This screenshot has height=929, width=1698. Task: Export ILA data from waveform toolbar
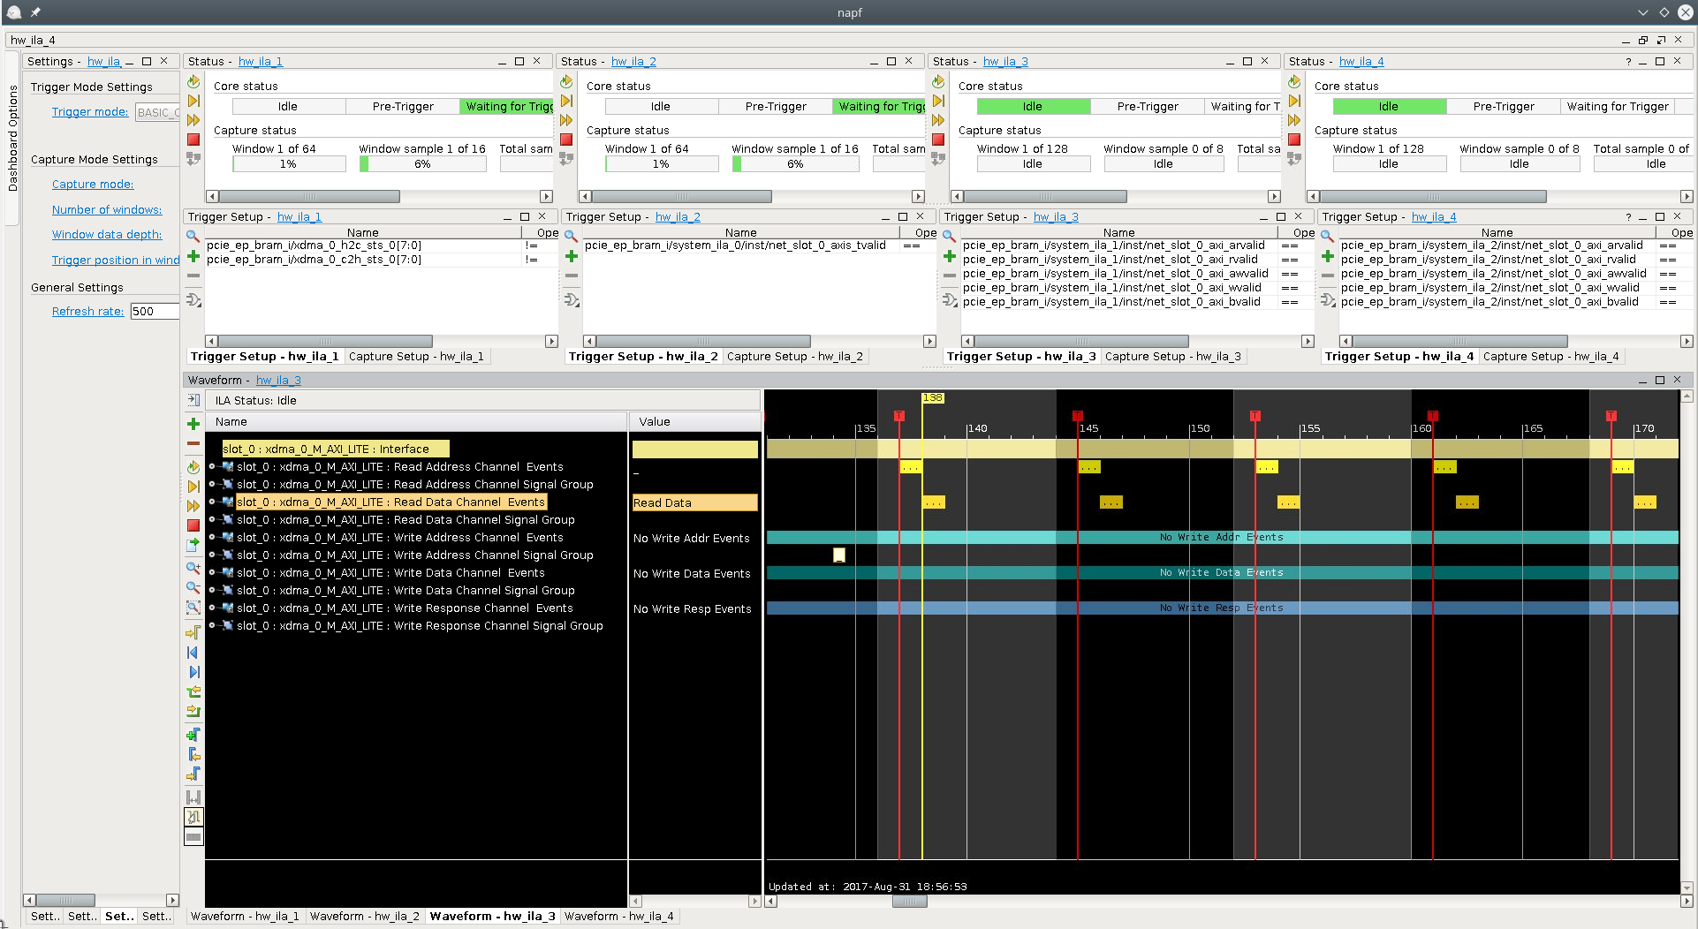pyautogui.click(x=193, y=546)
